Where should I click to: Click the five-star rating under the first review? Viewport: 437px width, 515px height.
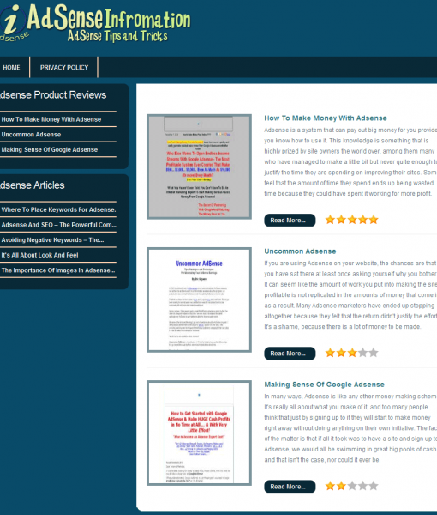tap(352, 220)
